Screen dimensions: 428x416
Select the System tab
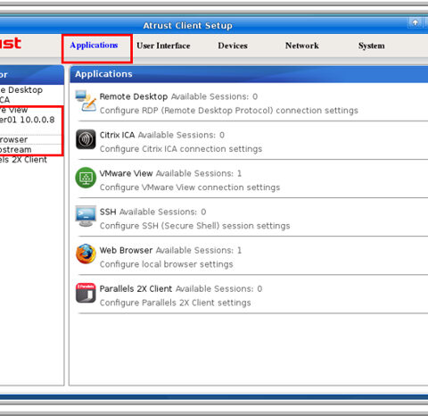coord(372,46)
